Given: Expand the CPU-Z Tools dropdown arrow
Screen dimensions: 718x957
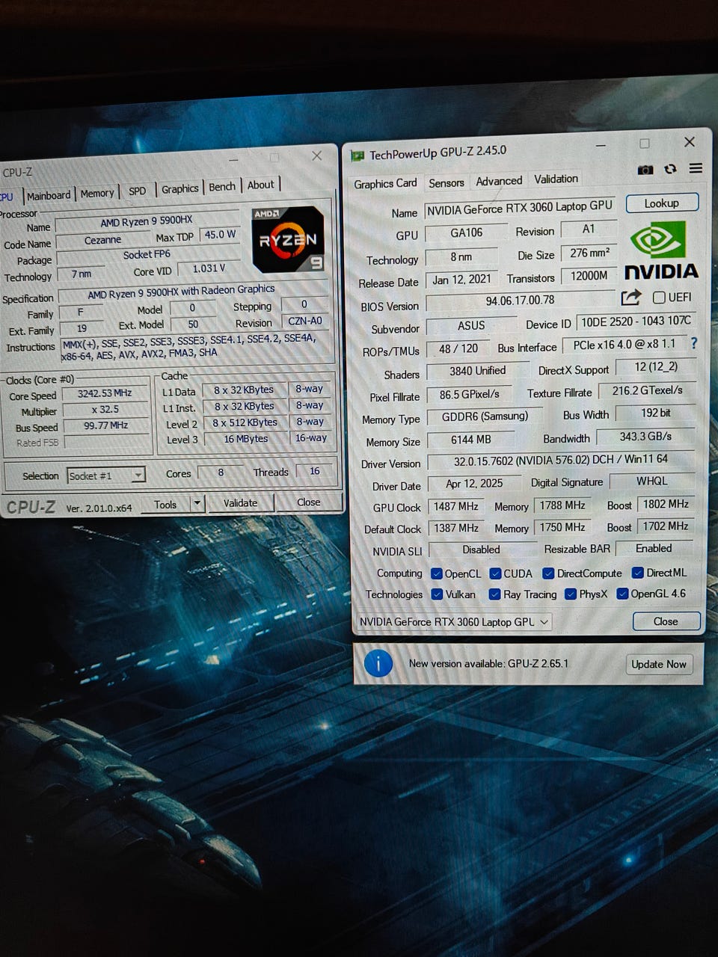Looking at the screenshot, I should click(x=197, y=504).
